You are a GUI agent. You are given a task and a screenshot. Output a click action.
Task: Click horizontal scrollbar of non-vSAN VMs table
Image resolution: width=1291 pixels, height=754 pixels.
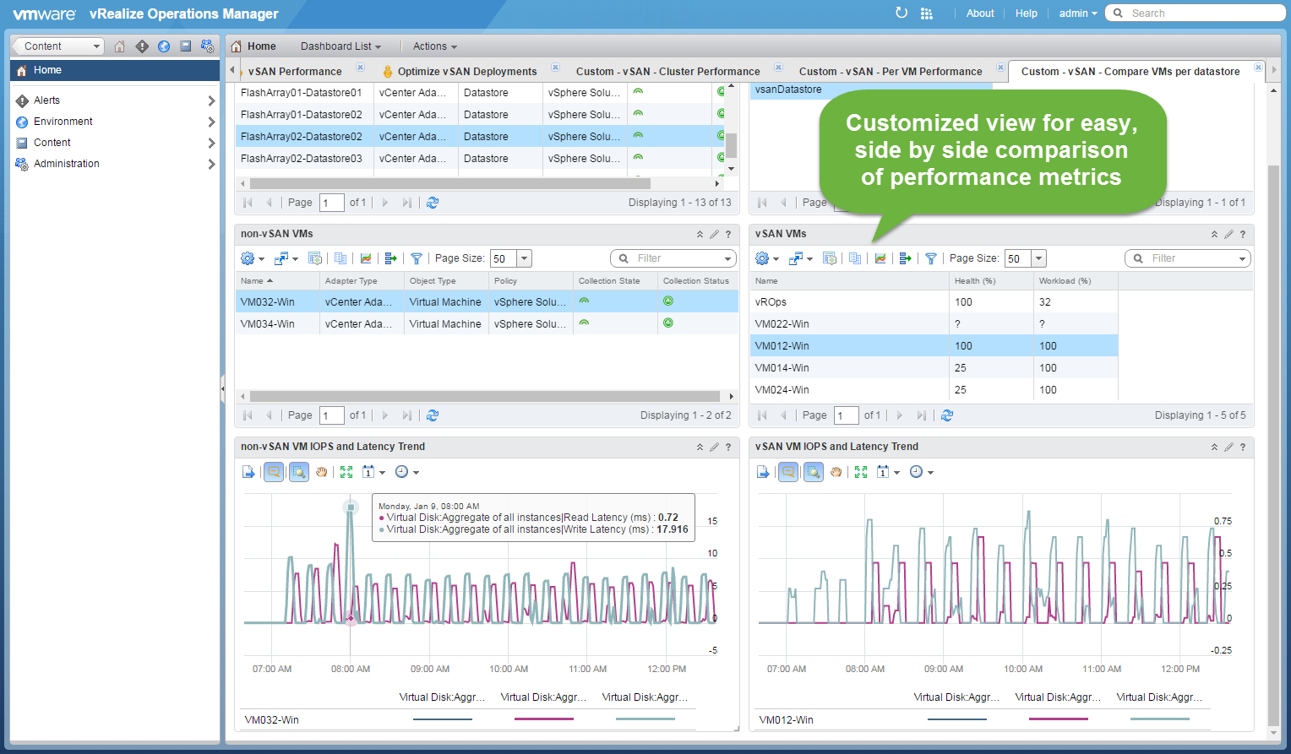pyautogui.click(x=485, y=396)
